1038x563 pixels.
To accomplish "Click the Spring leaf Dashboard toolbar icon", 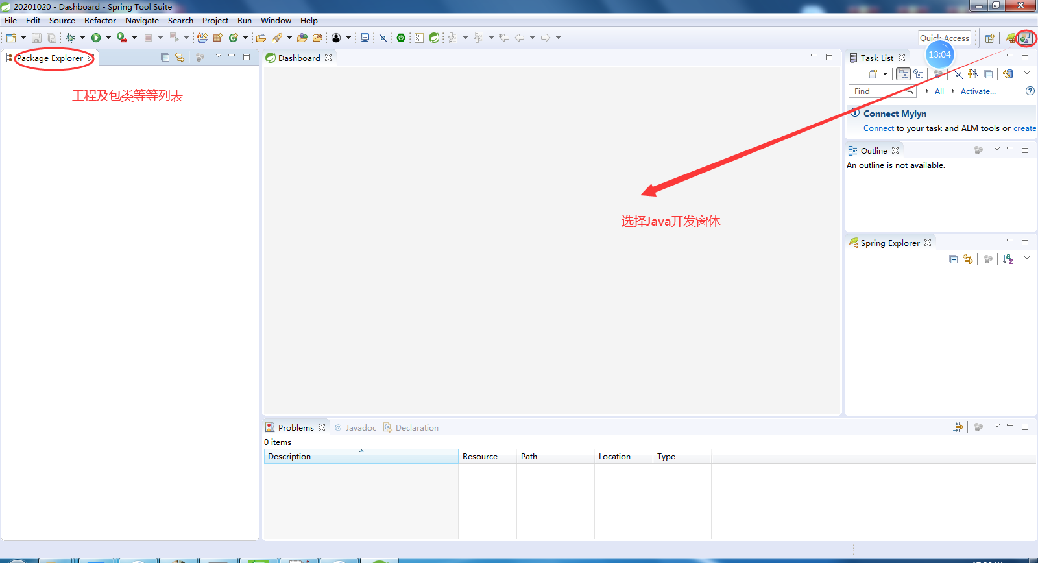I will click(434, 38).
